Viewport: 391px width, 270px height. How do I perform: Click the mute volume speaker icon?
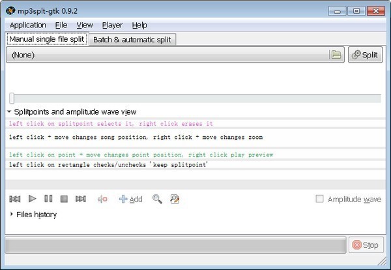pyautogui.click(x=102, y=199)
